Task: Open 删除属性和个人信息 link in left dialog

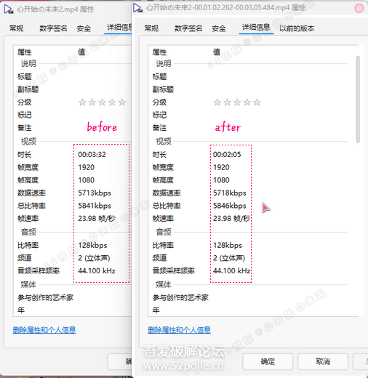Action: 44,330
